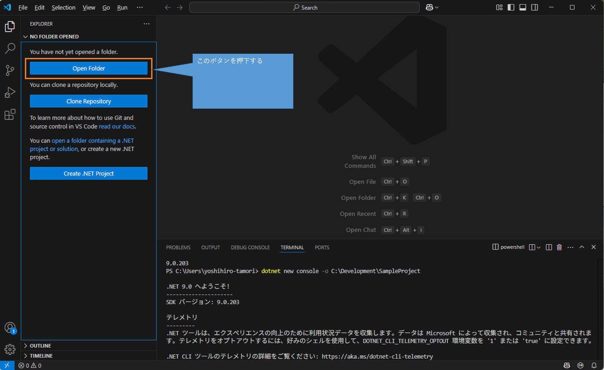Screen dimensions: 604x370
Task: Open the Accounts menu icon
Action: click(10, 327)
